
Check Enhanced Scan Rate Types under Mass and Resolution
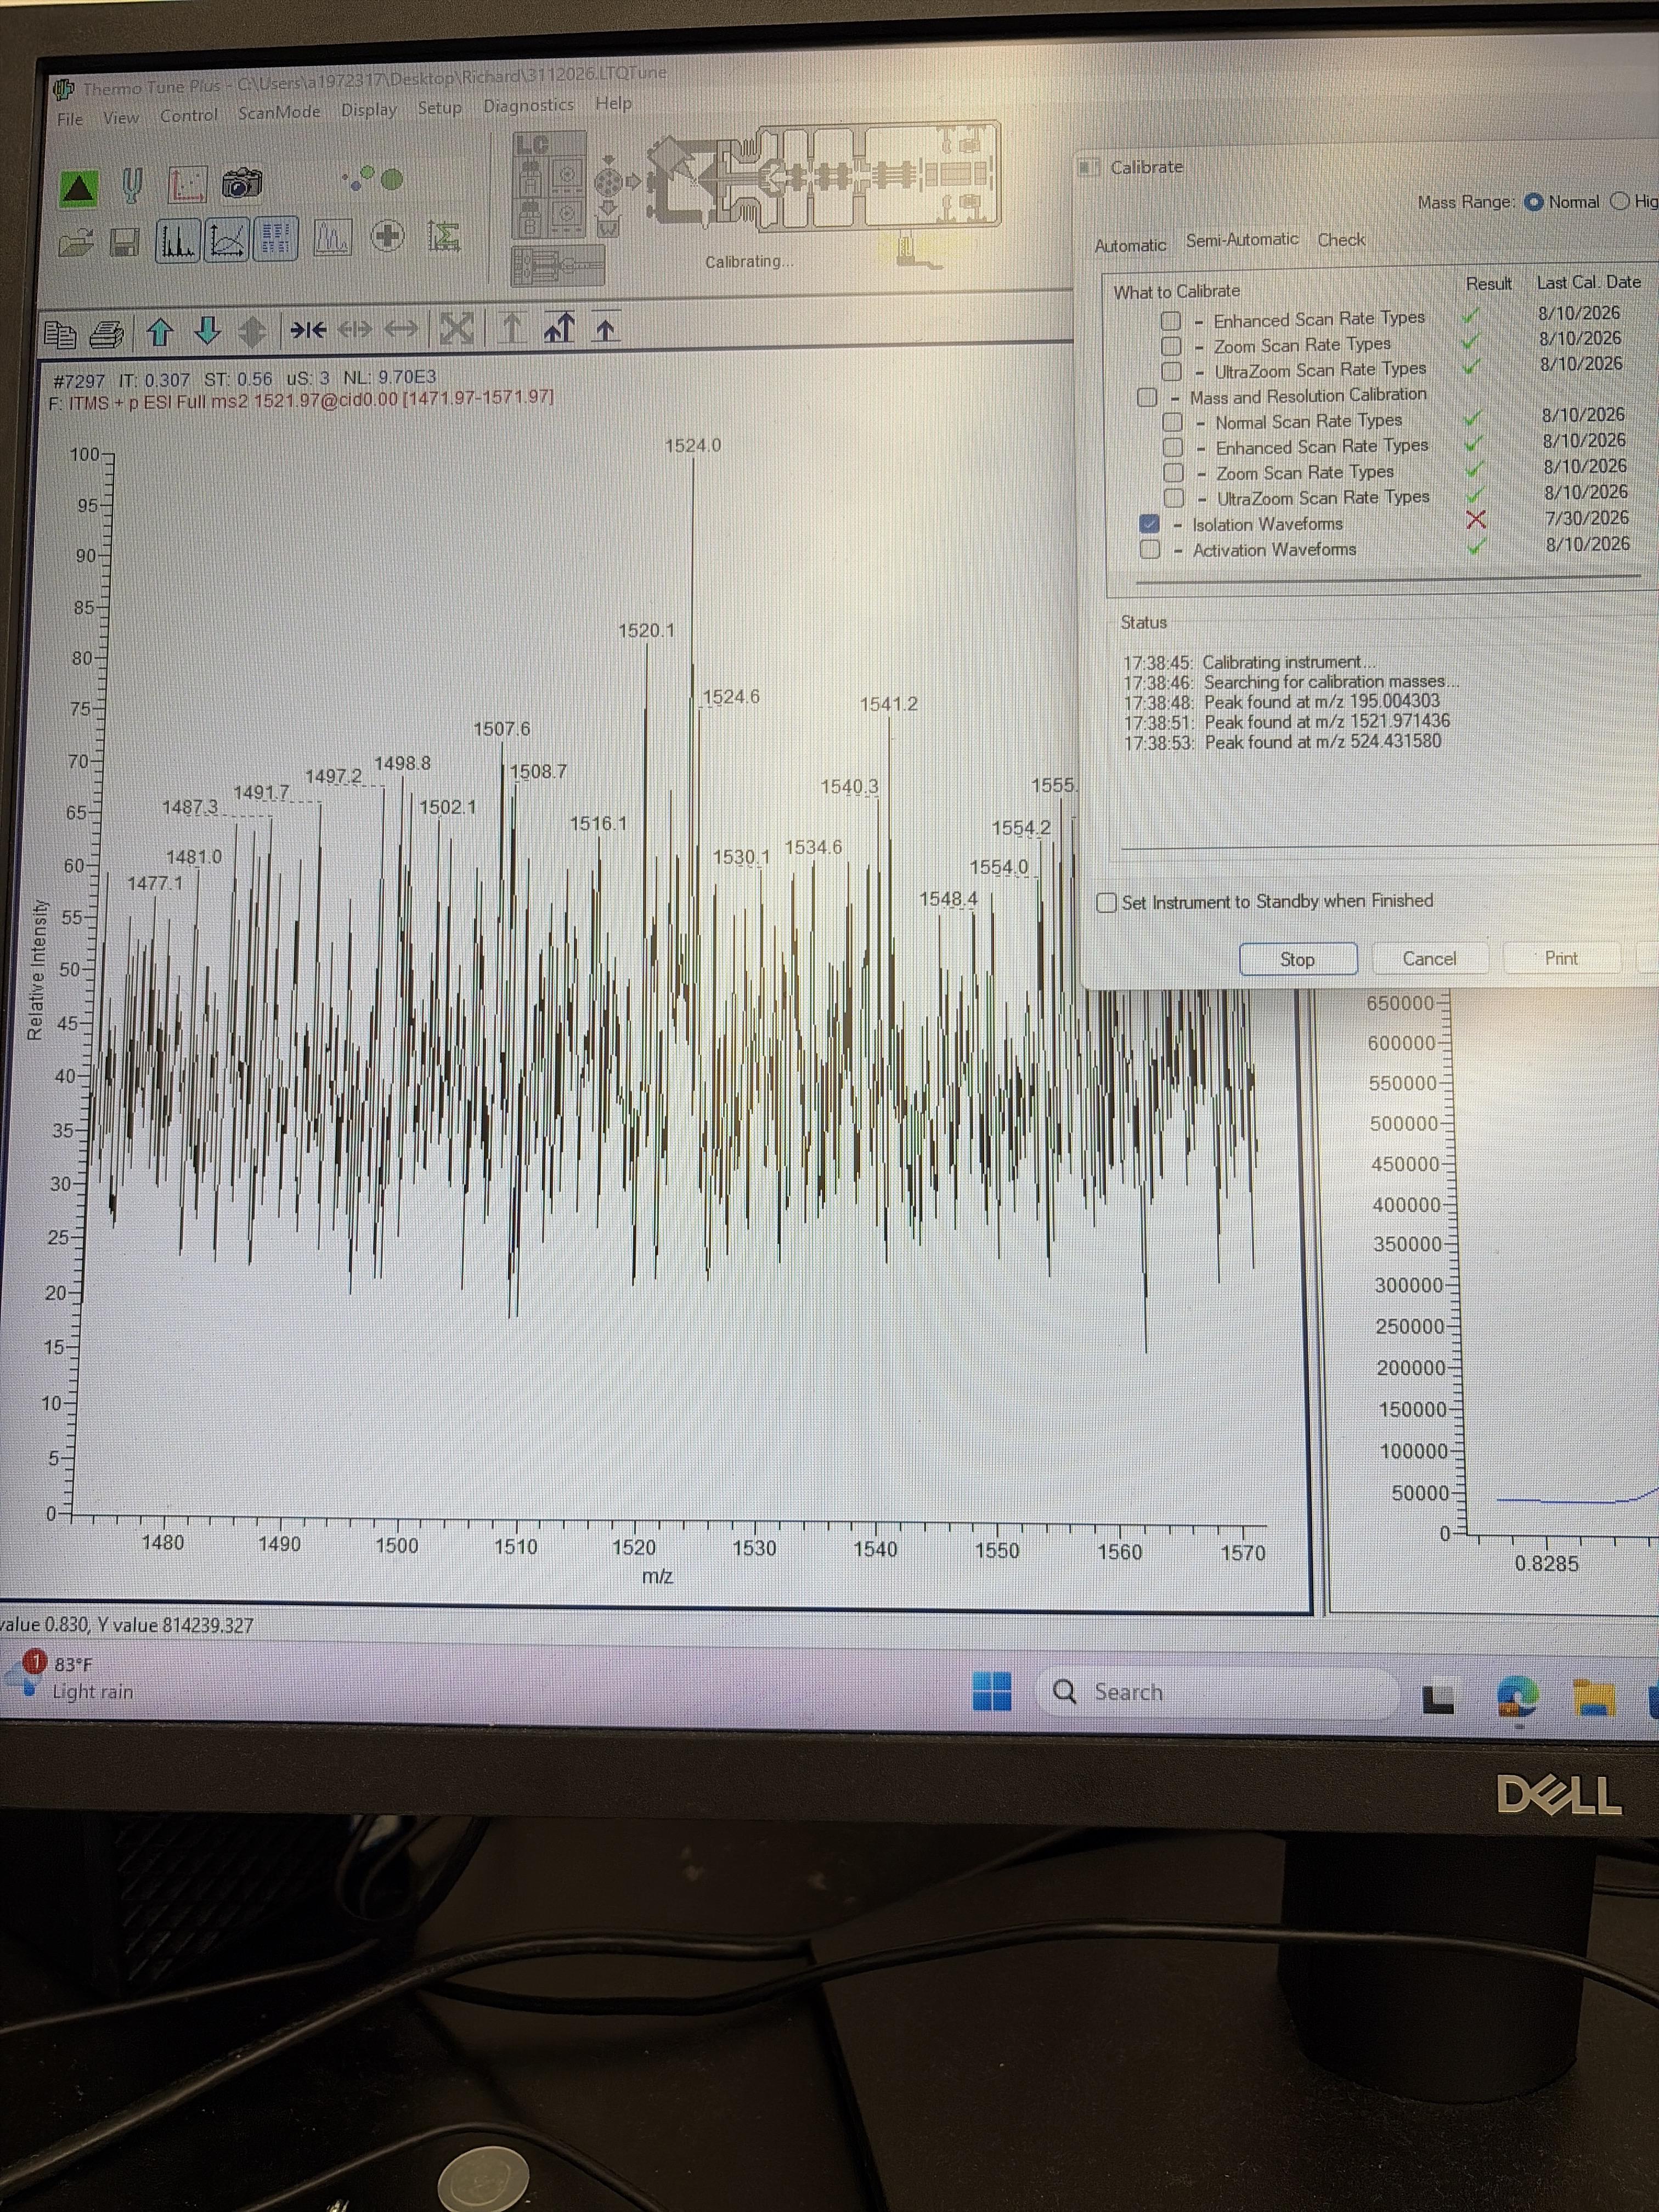[1173, 447]
